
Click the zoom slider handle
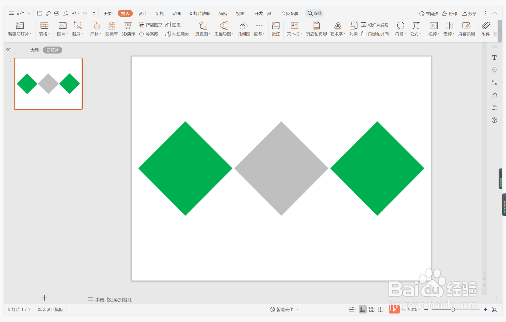pyautogui.click(x=452, y=309)
